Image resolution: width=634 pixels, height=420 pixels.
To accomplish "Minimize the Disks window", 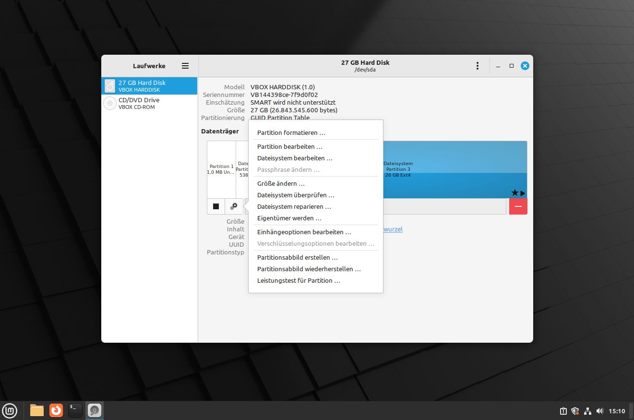I will [x=499, y=66].
